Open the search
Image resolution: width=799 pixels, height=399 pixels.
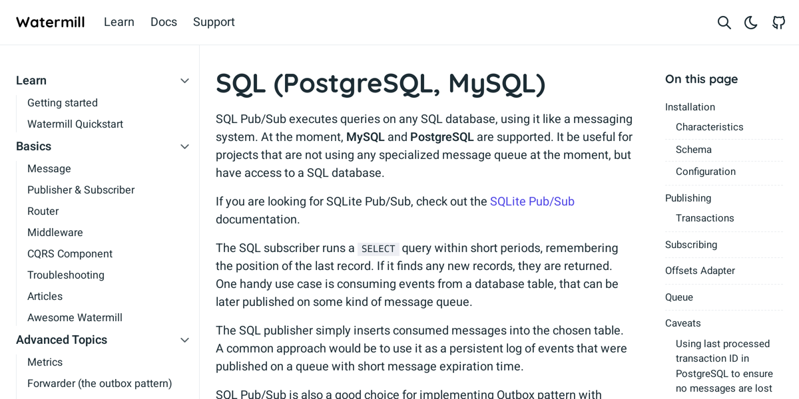click(724, 22)
